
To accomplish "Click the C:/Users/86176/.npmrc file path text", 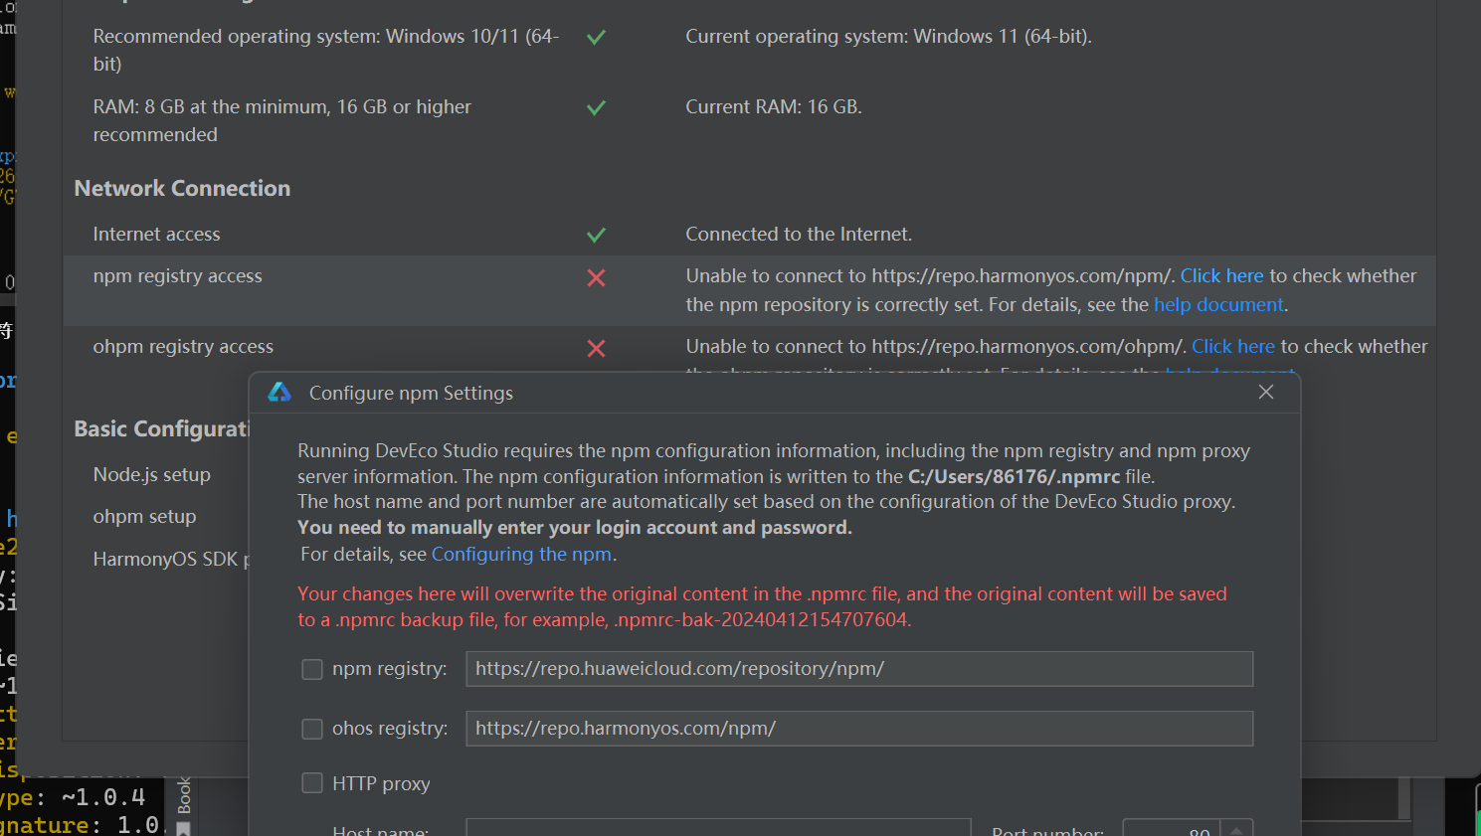I will pyautogui.click(x=1014, y=477).
